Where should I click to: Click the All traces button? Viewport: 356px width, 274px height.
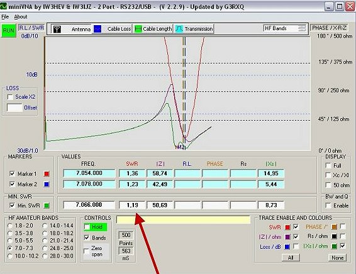tap(291, 258)
